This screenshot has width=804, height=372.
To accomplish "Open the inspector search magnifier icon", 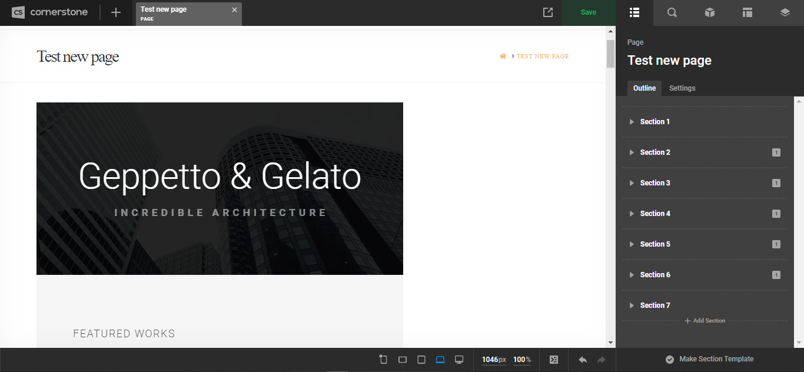I will tap(672, 12).
